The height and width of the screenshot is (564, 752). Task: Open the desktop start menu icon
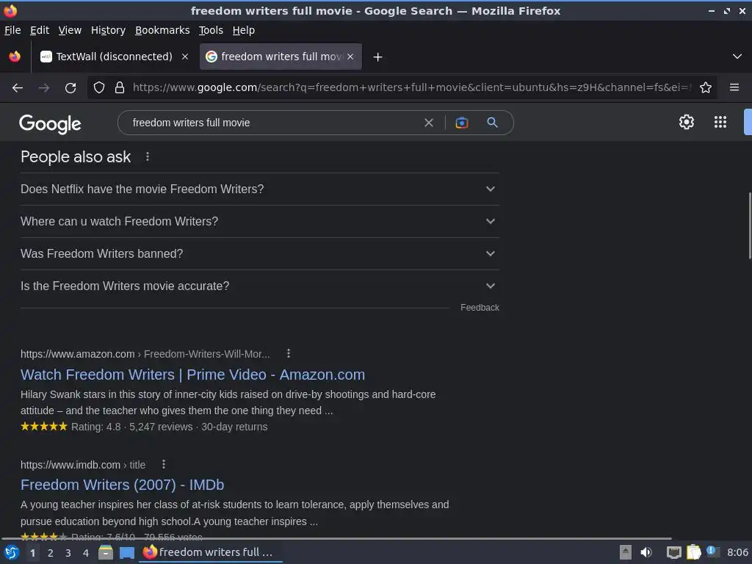tap(12, 552)
